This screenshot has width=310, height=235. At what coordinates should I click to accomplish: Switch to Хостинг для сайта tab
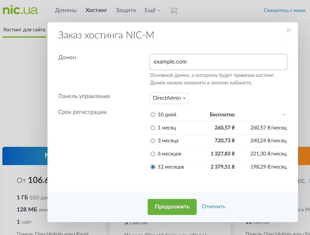24,30
